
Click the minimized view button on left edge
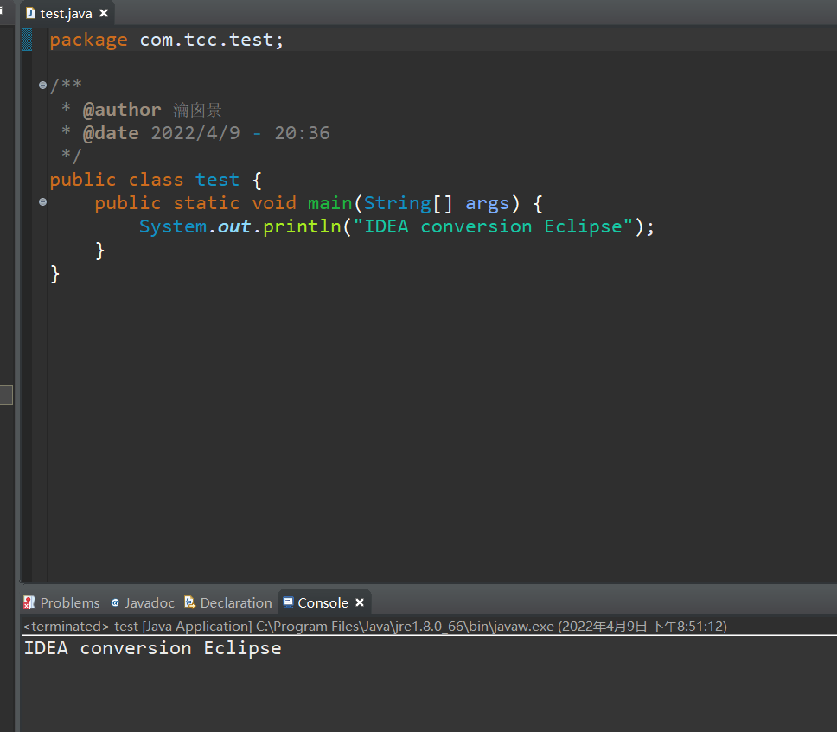(x=6, y=395)
